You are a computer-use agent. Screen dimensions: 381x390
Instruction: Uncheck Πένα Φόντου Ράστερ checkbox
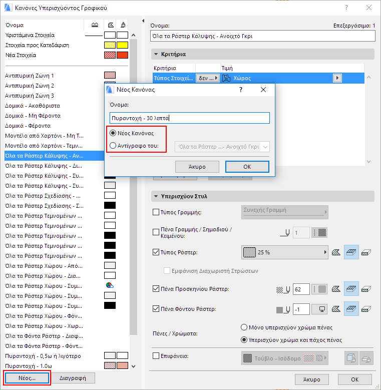pyautogui.click(x=156, y=309)
